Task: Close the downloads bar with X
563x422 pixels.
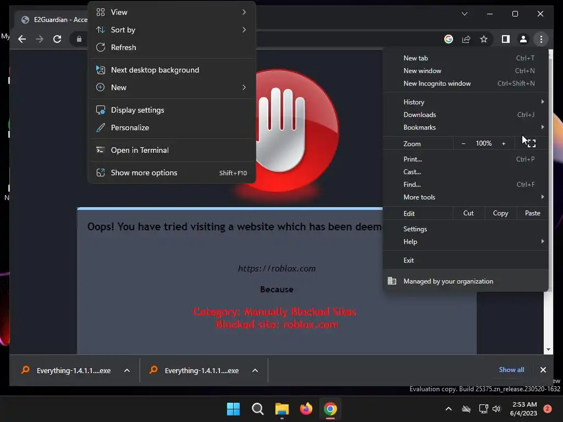Action: [543, 370]
